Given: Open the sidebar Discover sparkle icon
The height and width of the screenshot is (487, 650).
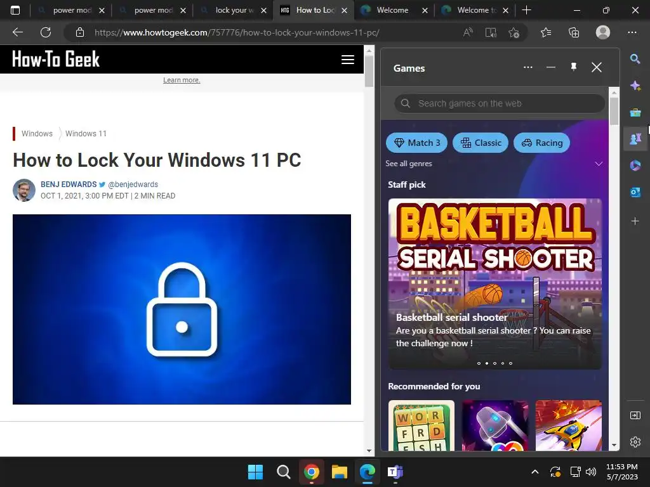Looking at the screenshot, I should [635, 86].
